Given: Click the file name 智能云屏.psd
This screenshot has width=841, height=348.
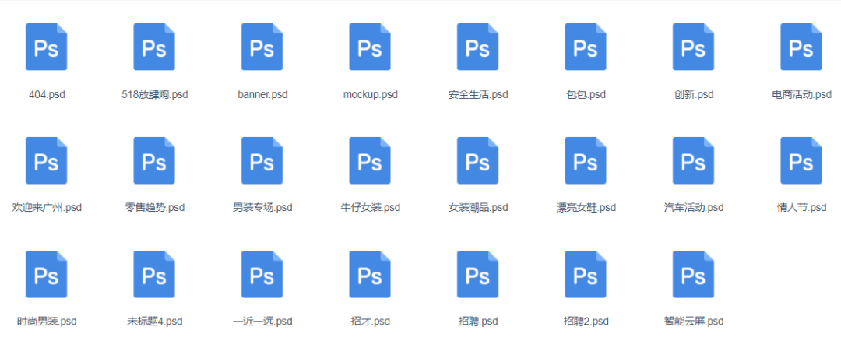Looking at the screenshot, I should [694, 322].
